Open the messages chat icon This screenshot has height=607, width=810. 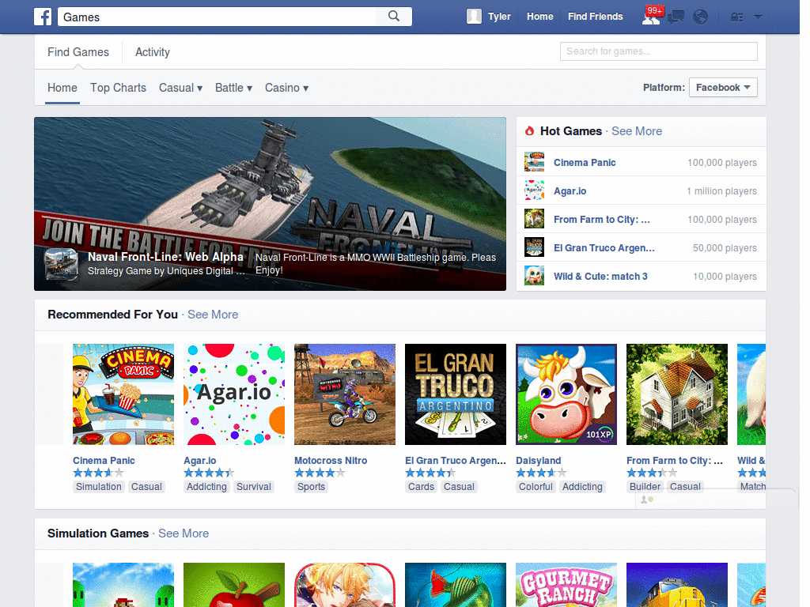pyautogui.click(x=676, y=17)
